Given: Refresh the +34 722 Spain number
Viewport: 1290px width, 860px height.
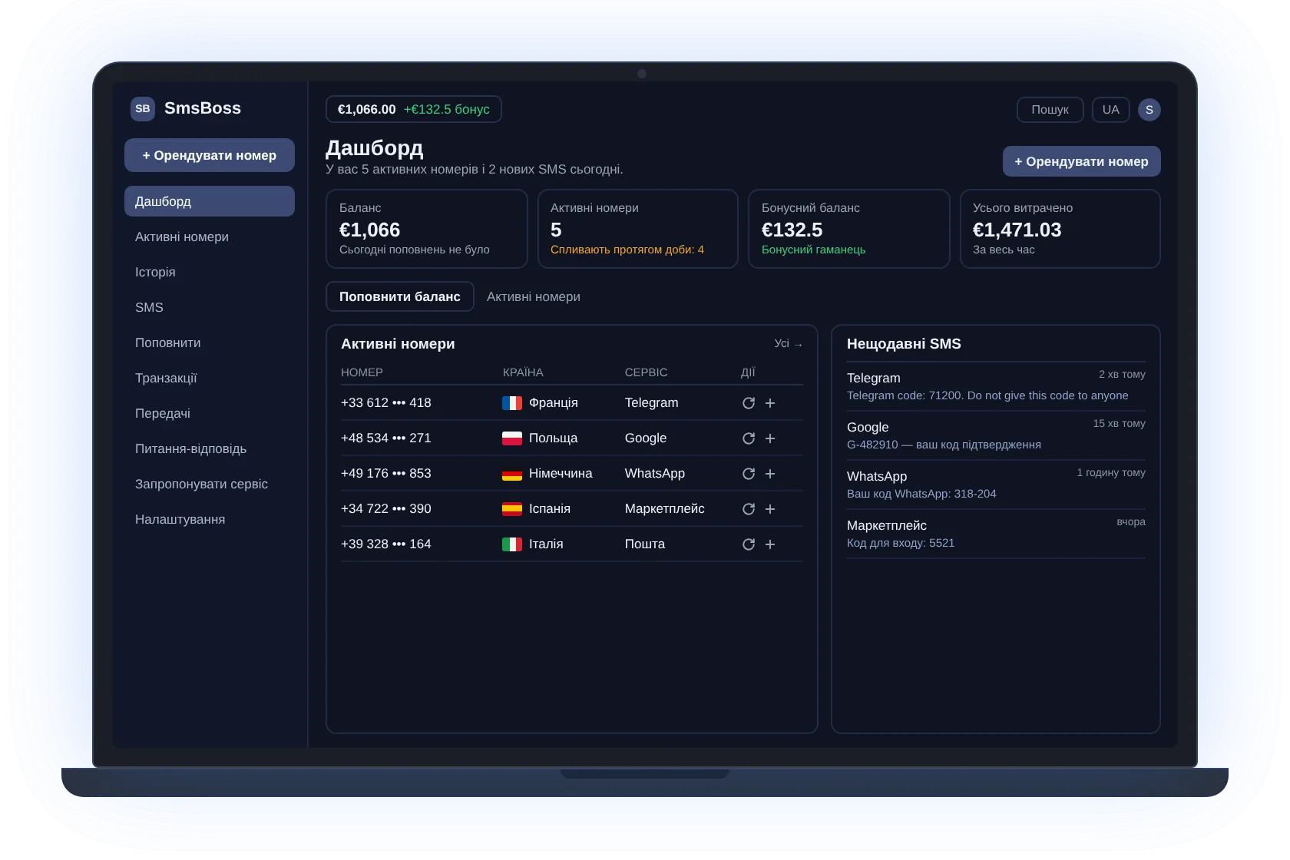Looking at the screenshot, I should point(749,509).
